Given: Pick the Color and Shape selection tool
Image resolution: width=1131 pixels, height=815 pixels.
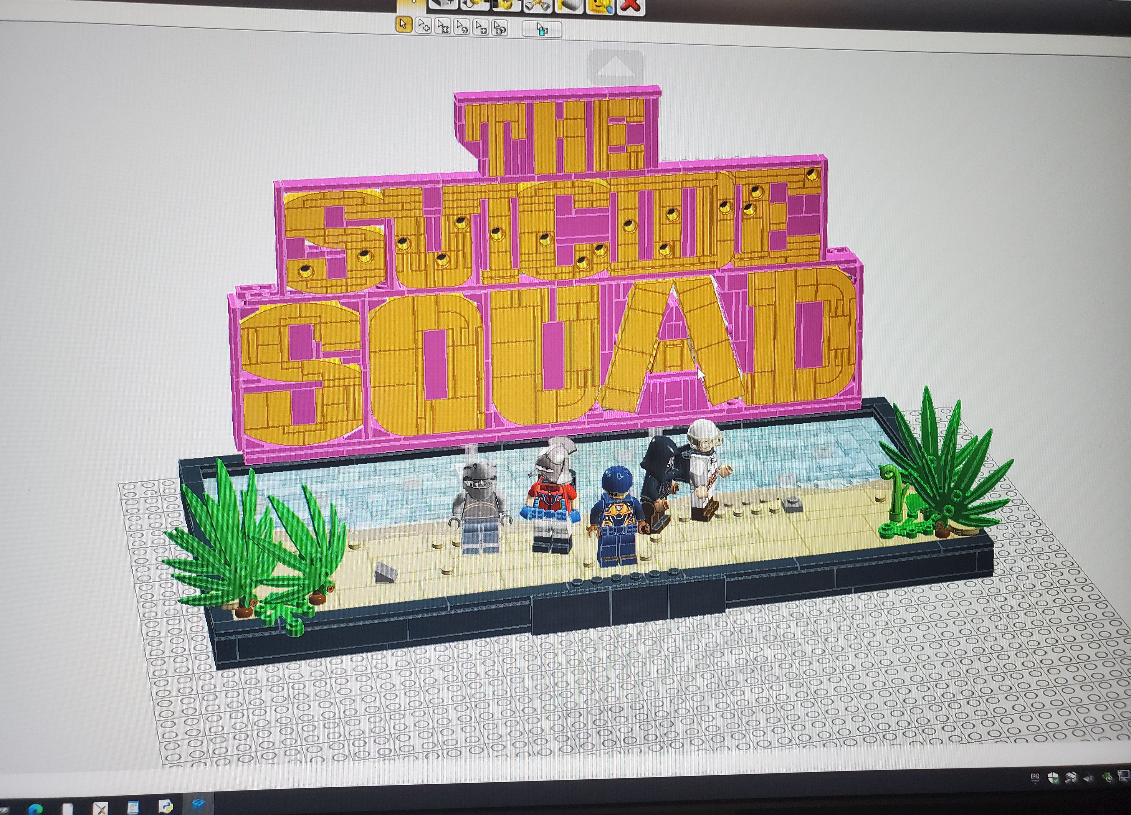Looking at the screenshot, I should 500,28.
